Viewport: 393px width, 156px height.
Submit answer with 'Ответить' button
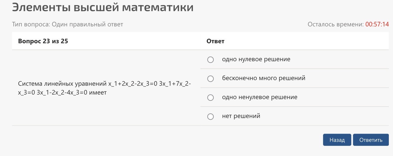371,140
